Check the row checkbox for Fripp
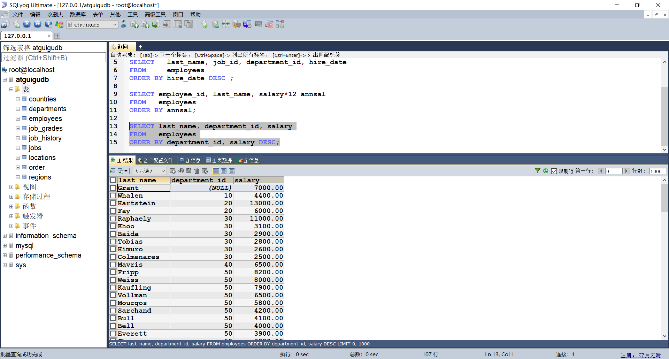This screenshot has width=669, height=359. coord(113,272)
